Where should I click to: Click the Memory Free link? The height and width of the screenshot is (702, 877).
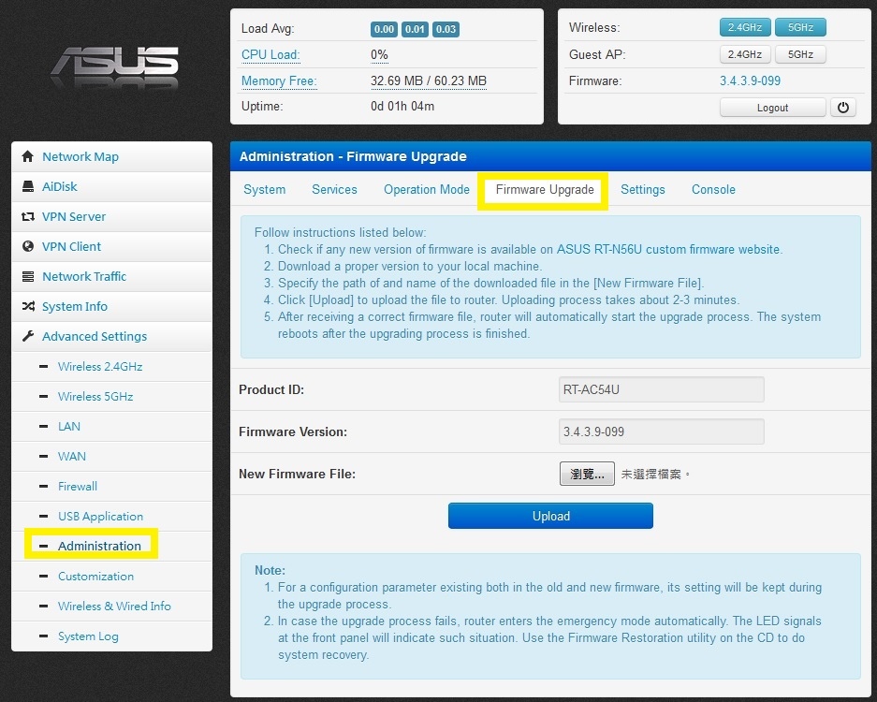click(x=279, y=81)
